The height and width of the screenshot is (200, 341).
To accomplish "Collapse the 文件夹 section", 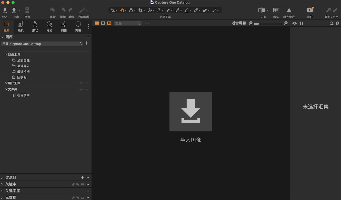I will (x=6, y=89).
